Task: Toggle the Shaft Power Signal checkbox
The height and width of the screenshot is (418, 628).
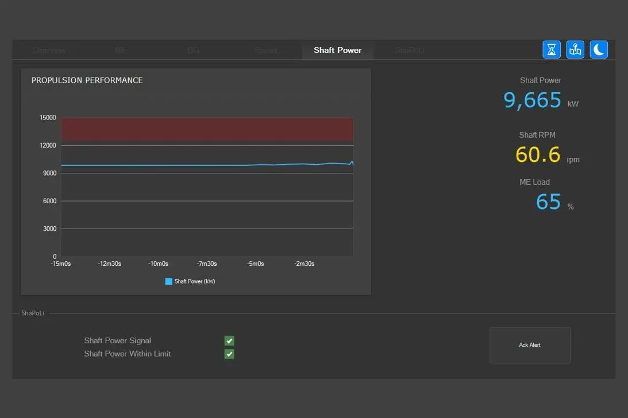Action: [229, 340]
